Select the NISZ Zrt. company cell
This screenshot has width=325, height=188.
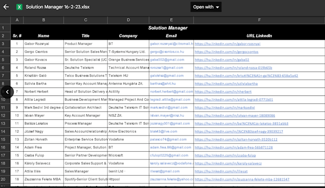click(x=128, y=115)
